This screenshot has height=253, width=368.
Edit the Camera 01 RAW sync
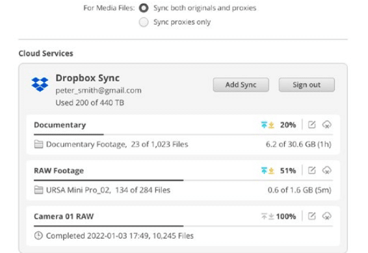[x=311, y=216]
